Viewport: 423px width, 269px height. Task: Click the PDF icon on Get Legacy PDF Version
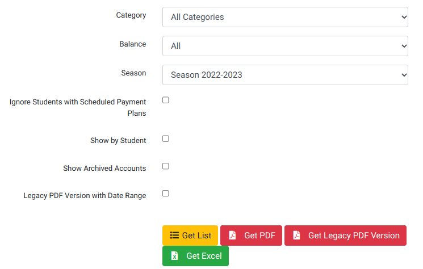click(296, 236)
